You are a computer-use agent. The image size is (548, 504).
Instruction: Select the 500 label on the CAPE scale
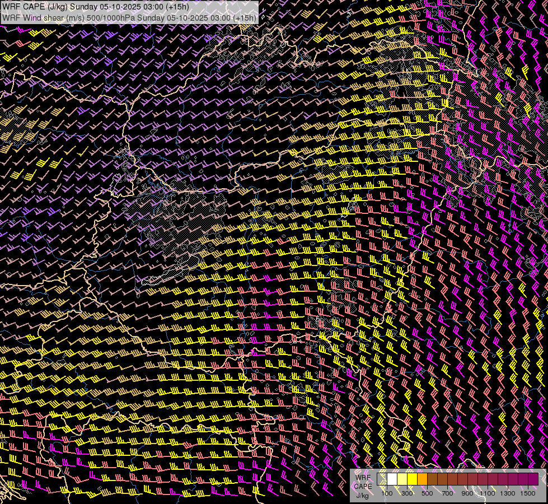[427, 493]
